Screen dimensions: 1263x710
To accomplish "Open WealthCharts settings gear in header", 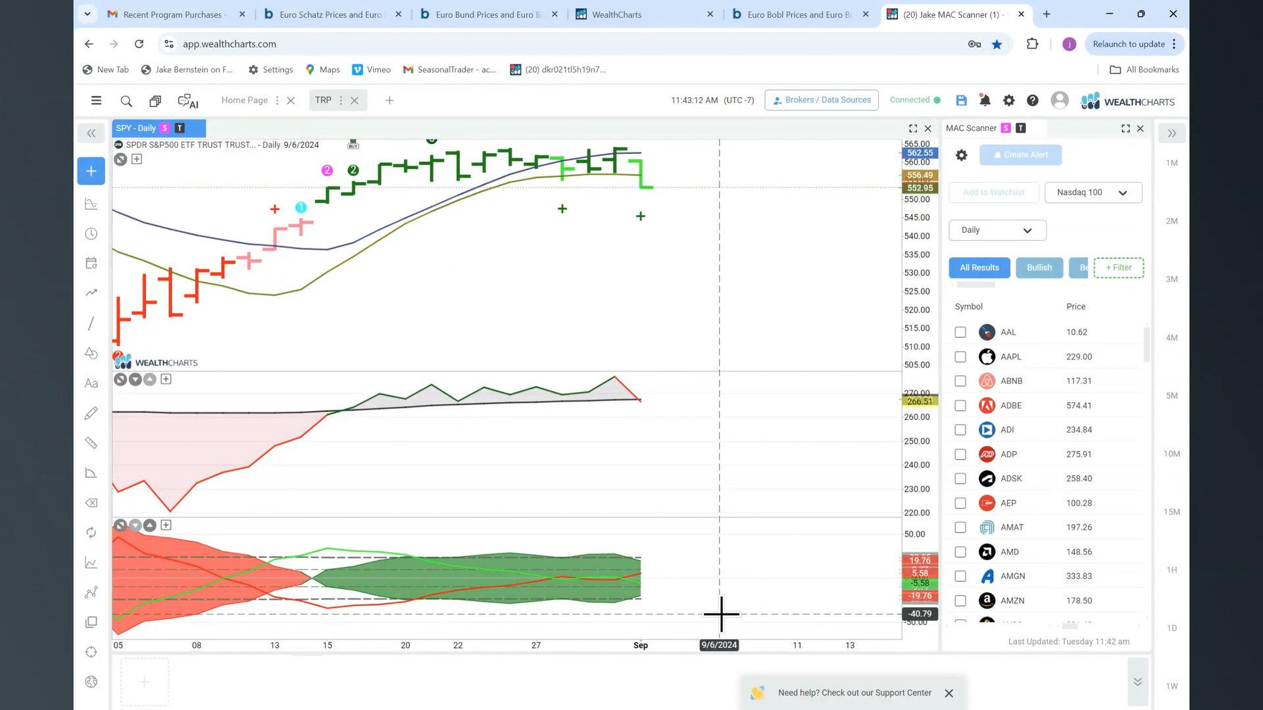I will [1008, 100].
